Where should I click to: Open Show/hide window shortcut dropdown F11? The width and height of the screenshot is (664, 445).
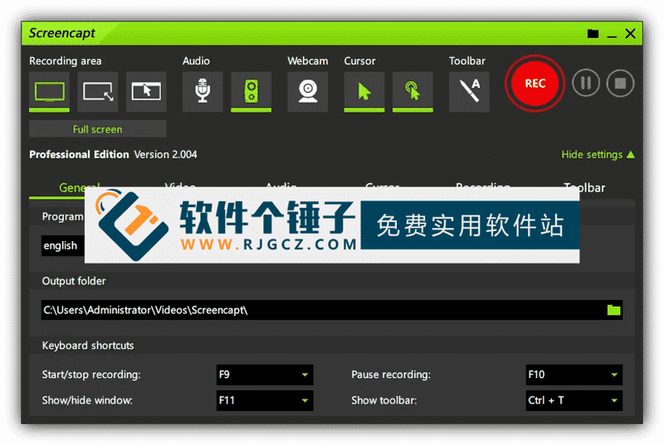coord(265,400)
